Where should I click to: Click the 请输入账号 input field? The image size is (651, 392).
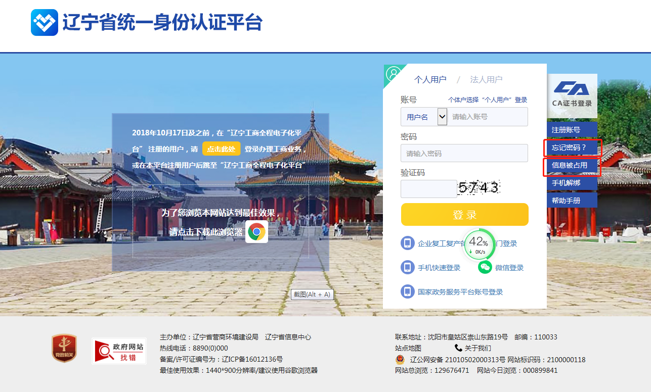click(x=488, y=117)
